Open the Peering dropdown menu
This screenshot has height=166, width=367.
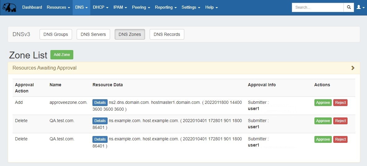pyautogui.click(x=141, y=7)
